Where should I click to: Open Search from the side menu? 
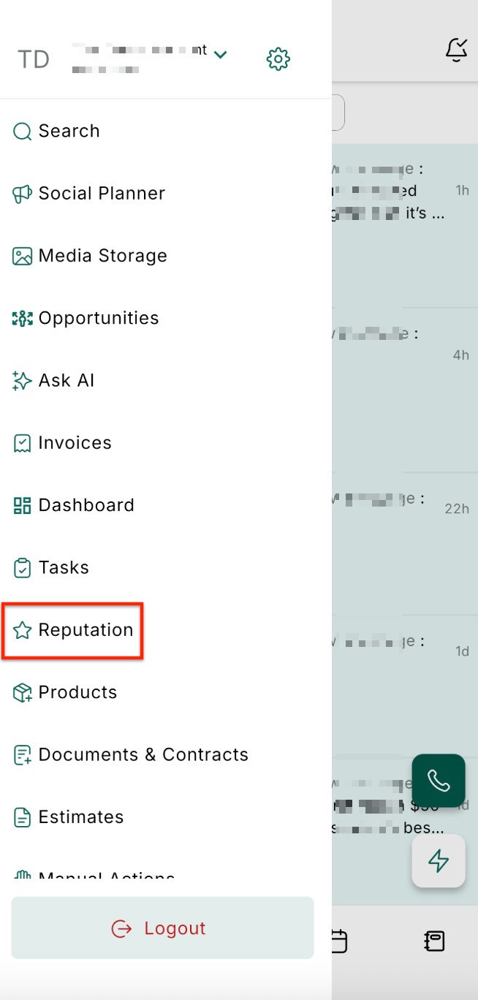[x=69, y=132]
